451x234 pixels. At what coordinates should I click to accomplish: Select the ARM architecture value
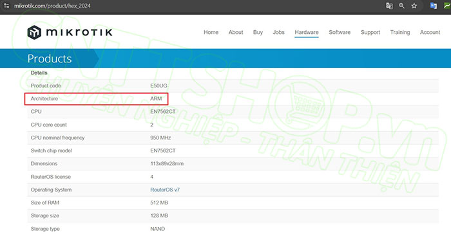(x=156, y=98)
